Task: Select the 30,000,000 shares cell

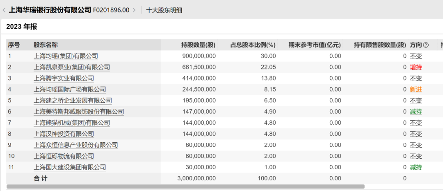Action: click(x=201, y=167)
